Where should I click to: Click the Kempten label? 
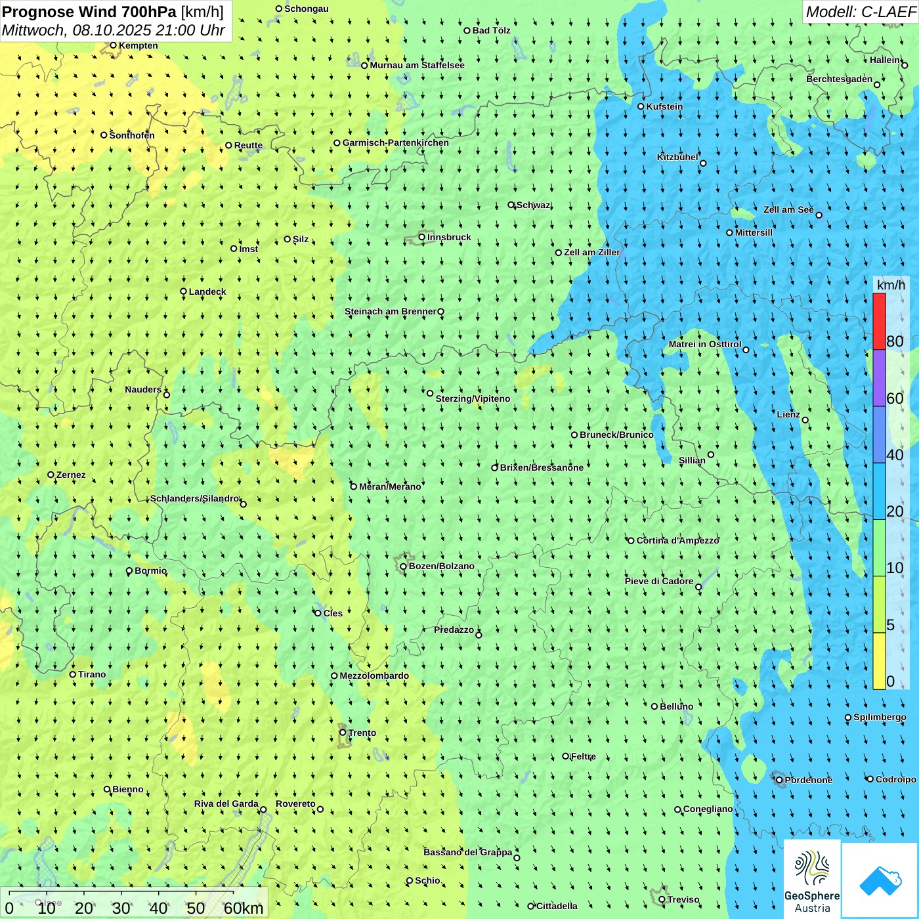click(138, 45)
